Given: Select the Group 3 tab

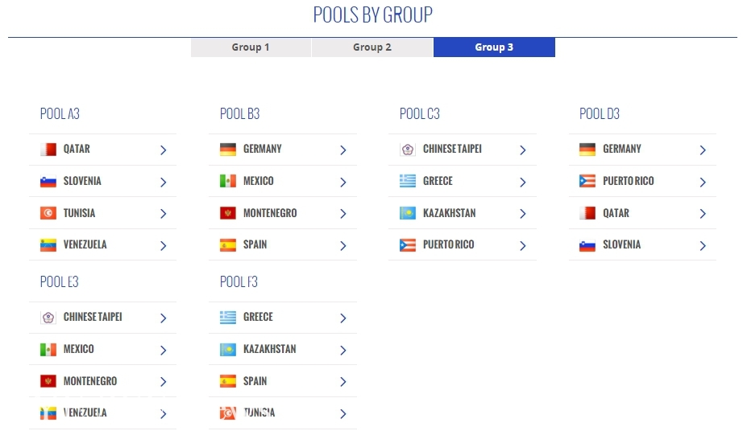Looking at the screenshot, I should click(x=494, y=47).
